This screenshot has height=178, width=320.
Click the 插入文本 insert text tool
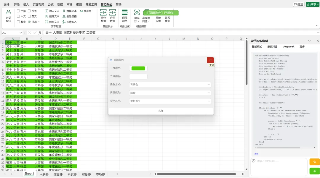[x=52, y=11]
